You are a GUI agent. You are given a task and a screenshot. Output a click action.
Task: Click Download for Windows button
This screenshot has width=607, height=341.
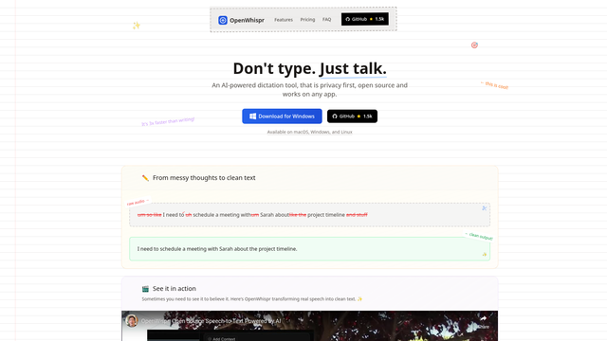[282, 116]
